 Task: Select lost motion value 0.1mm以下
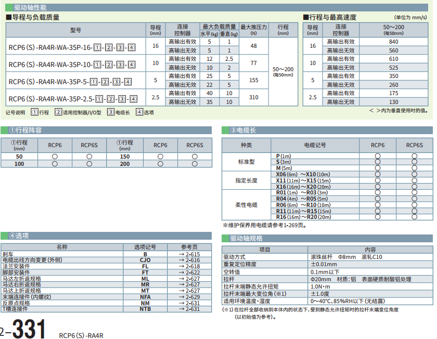pyautogui.click(x=325, y=272)
